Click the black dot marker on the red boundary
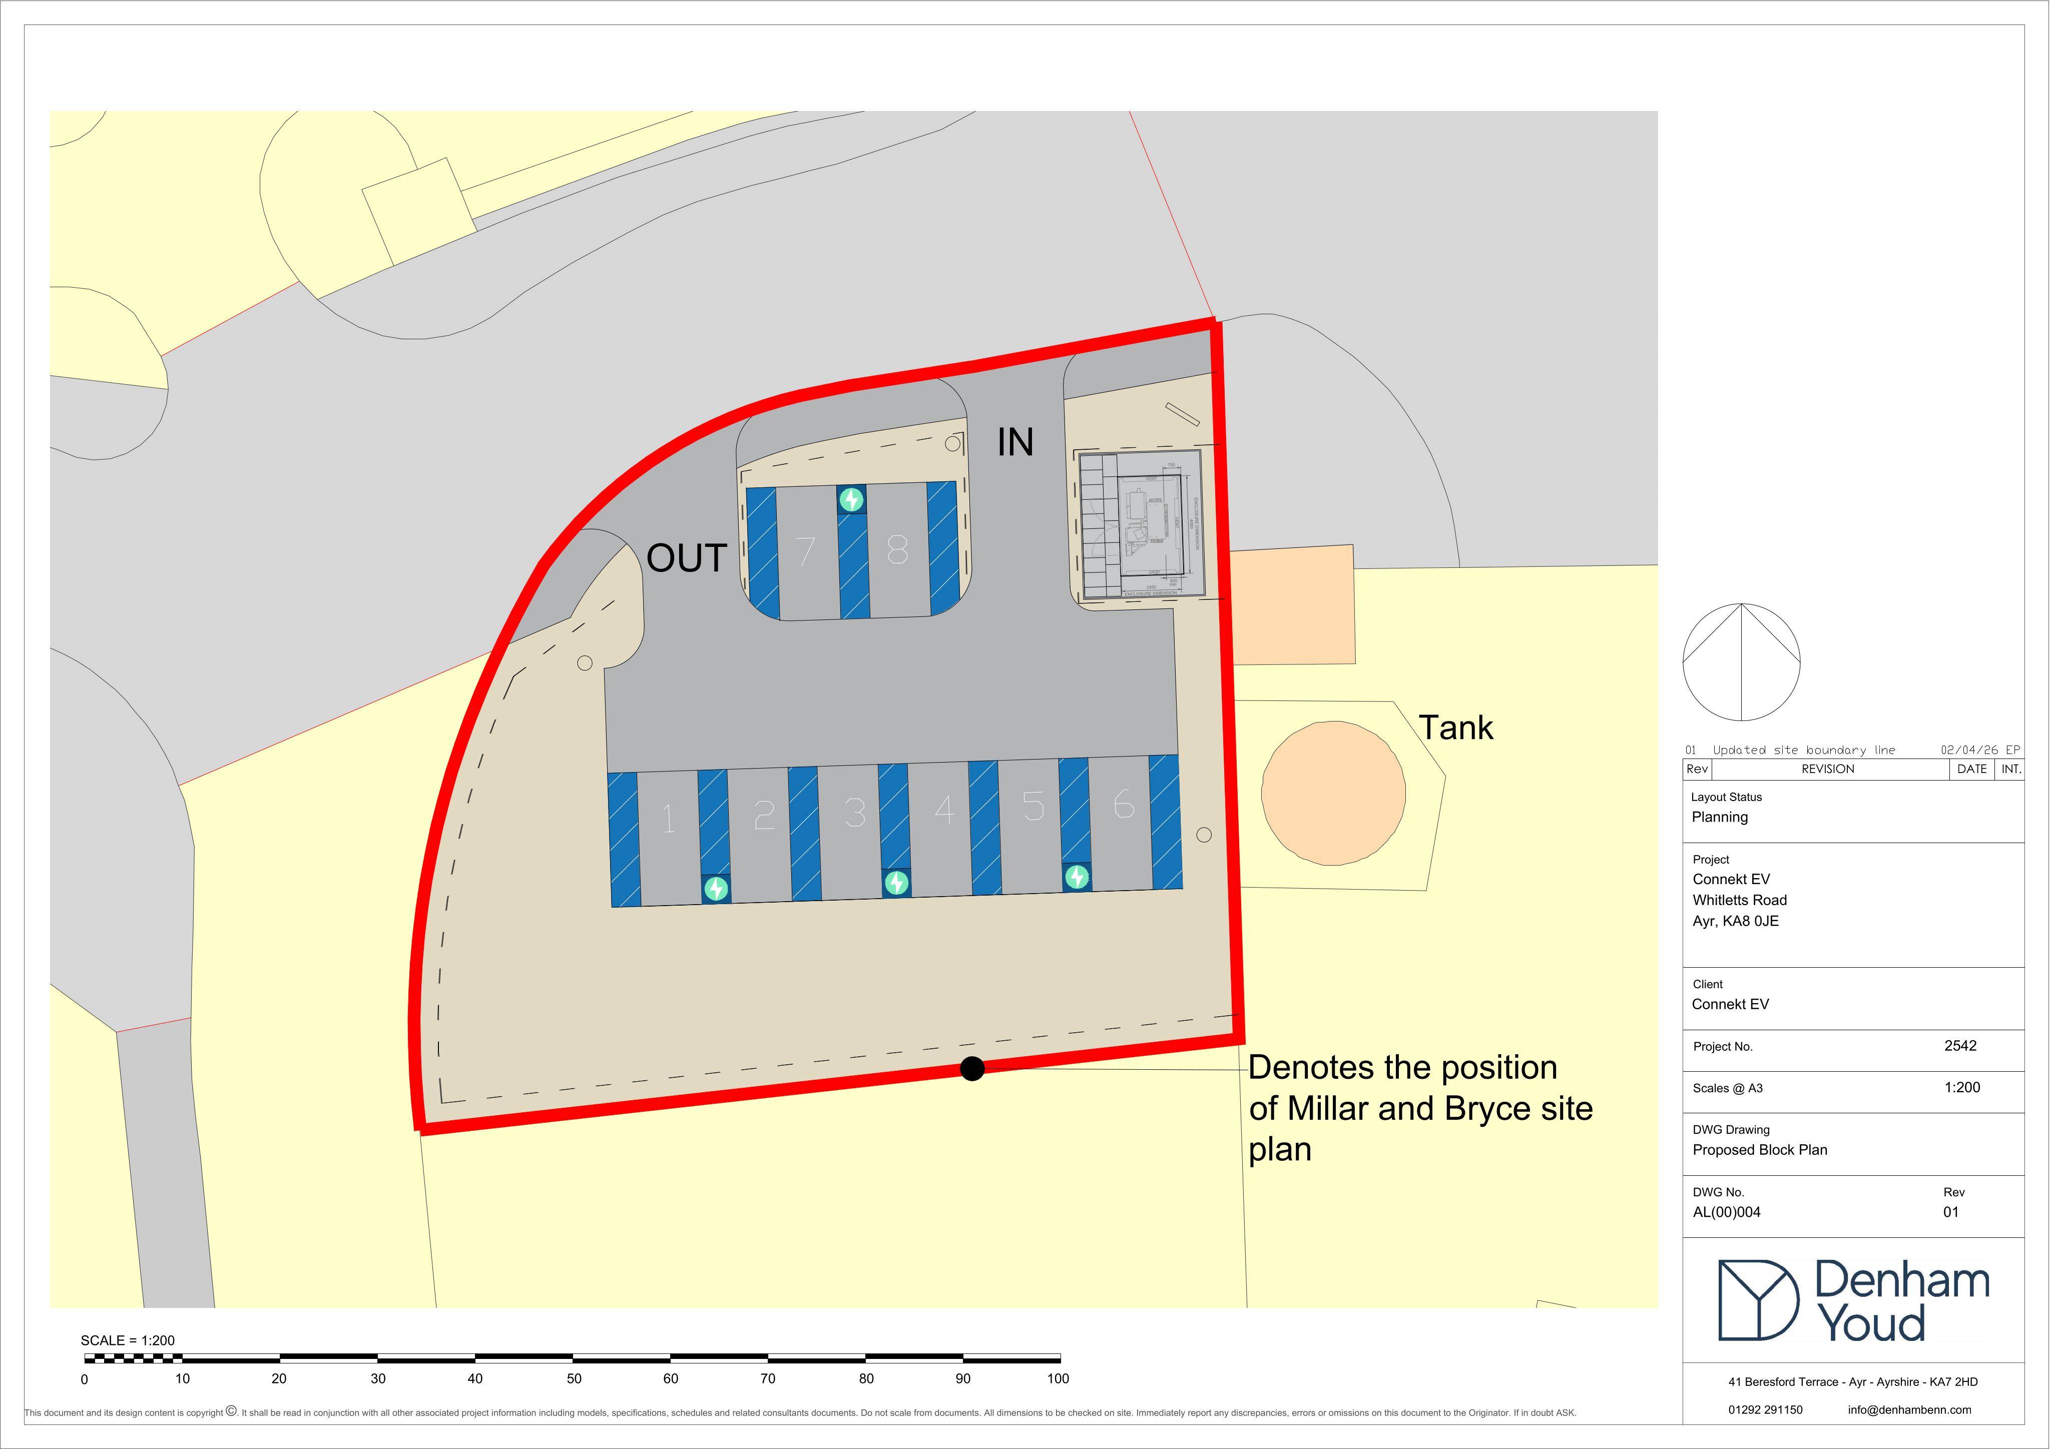 click(x=972, y=1068)
